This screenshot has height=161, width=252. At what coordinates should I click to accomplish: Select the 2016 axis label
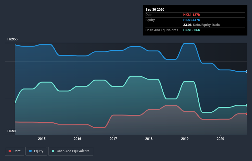coord(77,139)
